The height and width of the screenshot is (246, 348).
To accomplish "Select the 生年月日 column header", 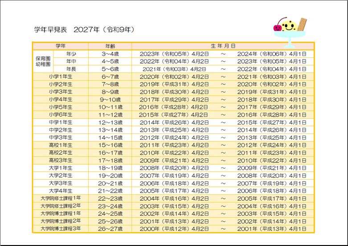I will coord(223,46).
